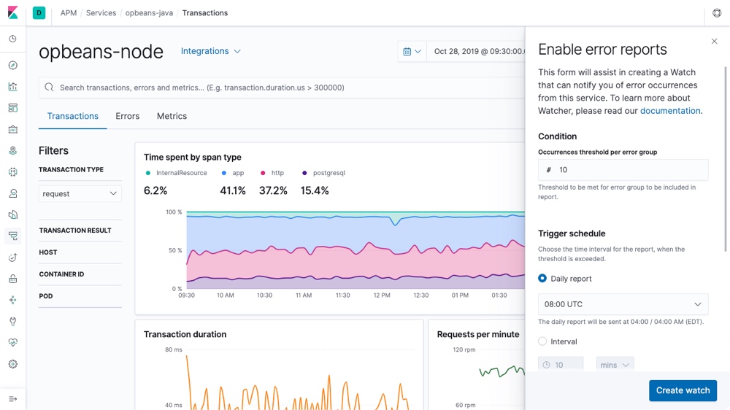Expand the side navigation menu
Image resolution: width=730 pixels, height=410 pixels.
point(13,399)
